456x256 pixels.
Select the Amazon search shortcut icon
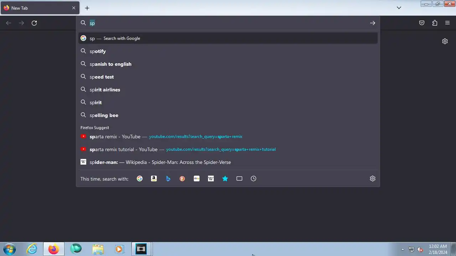[154, 178]
